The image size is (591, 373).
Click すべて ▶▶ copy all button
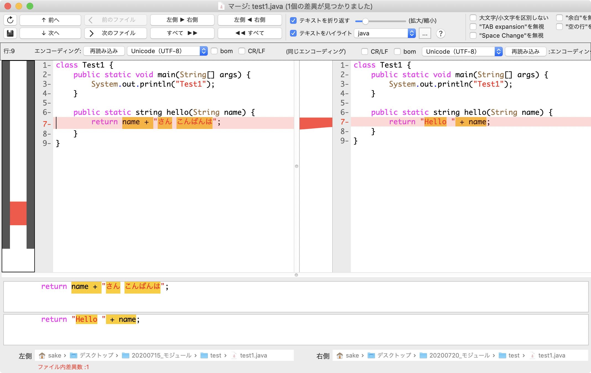(x=182, y=33)
